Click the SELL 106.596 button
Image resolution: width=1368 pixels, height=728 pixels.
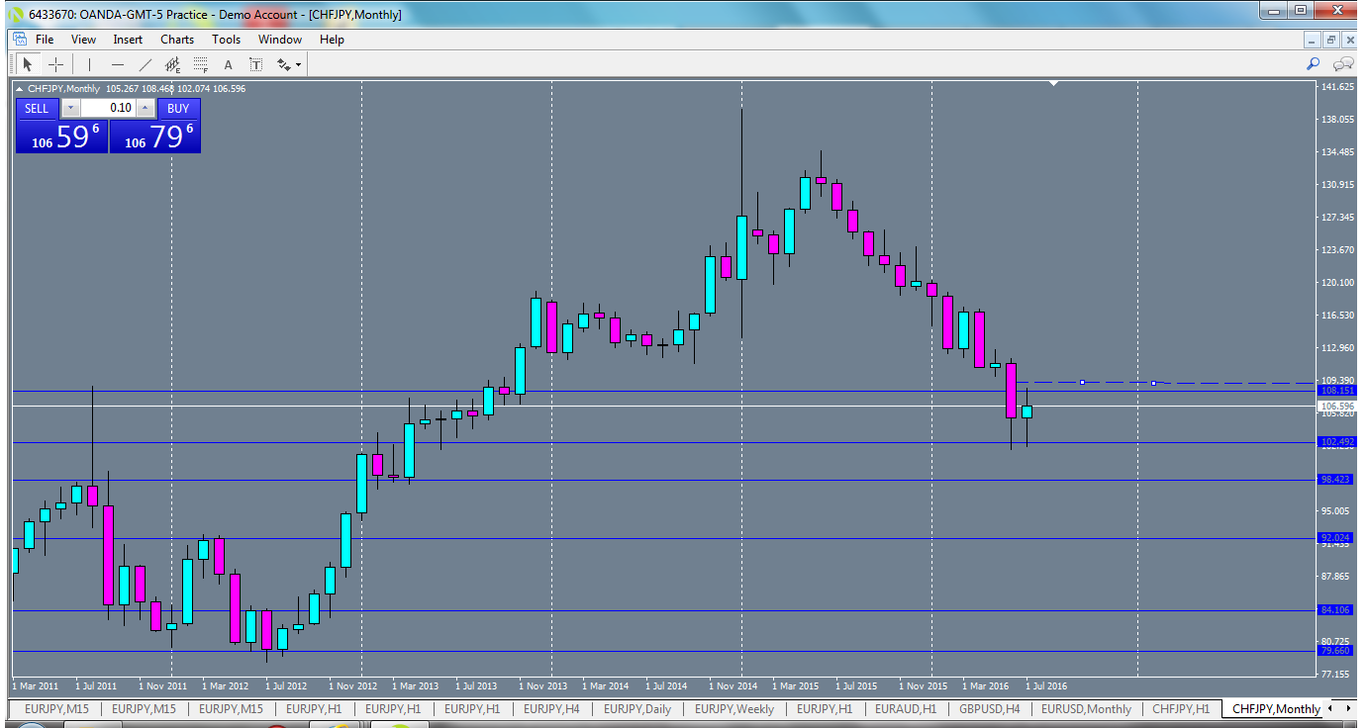coord(61,135)
